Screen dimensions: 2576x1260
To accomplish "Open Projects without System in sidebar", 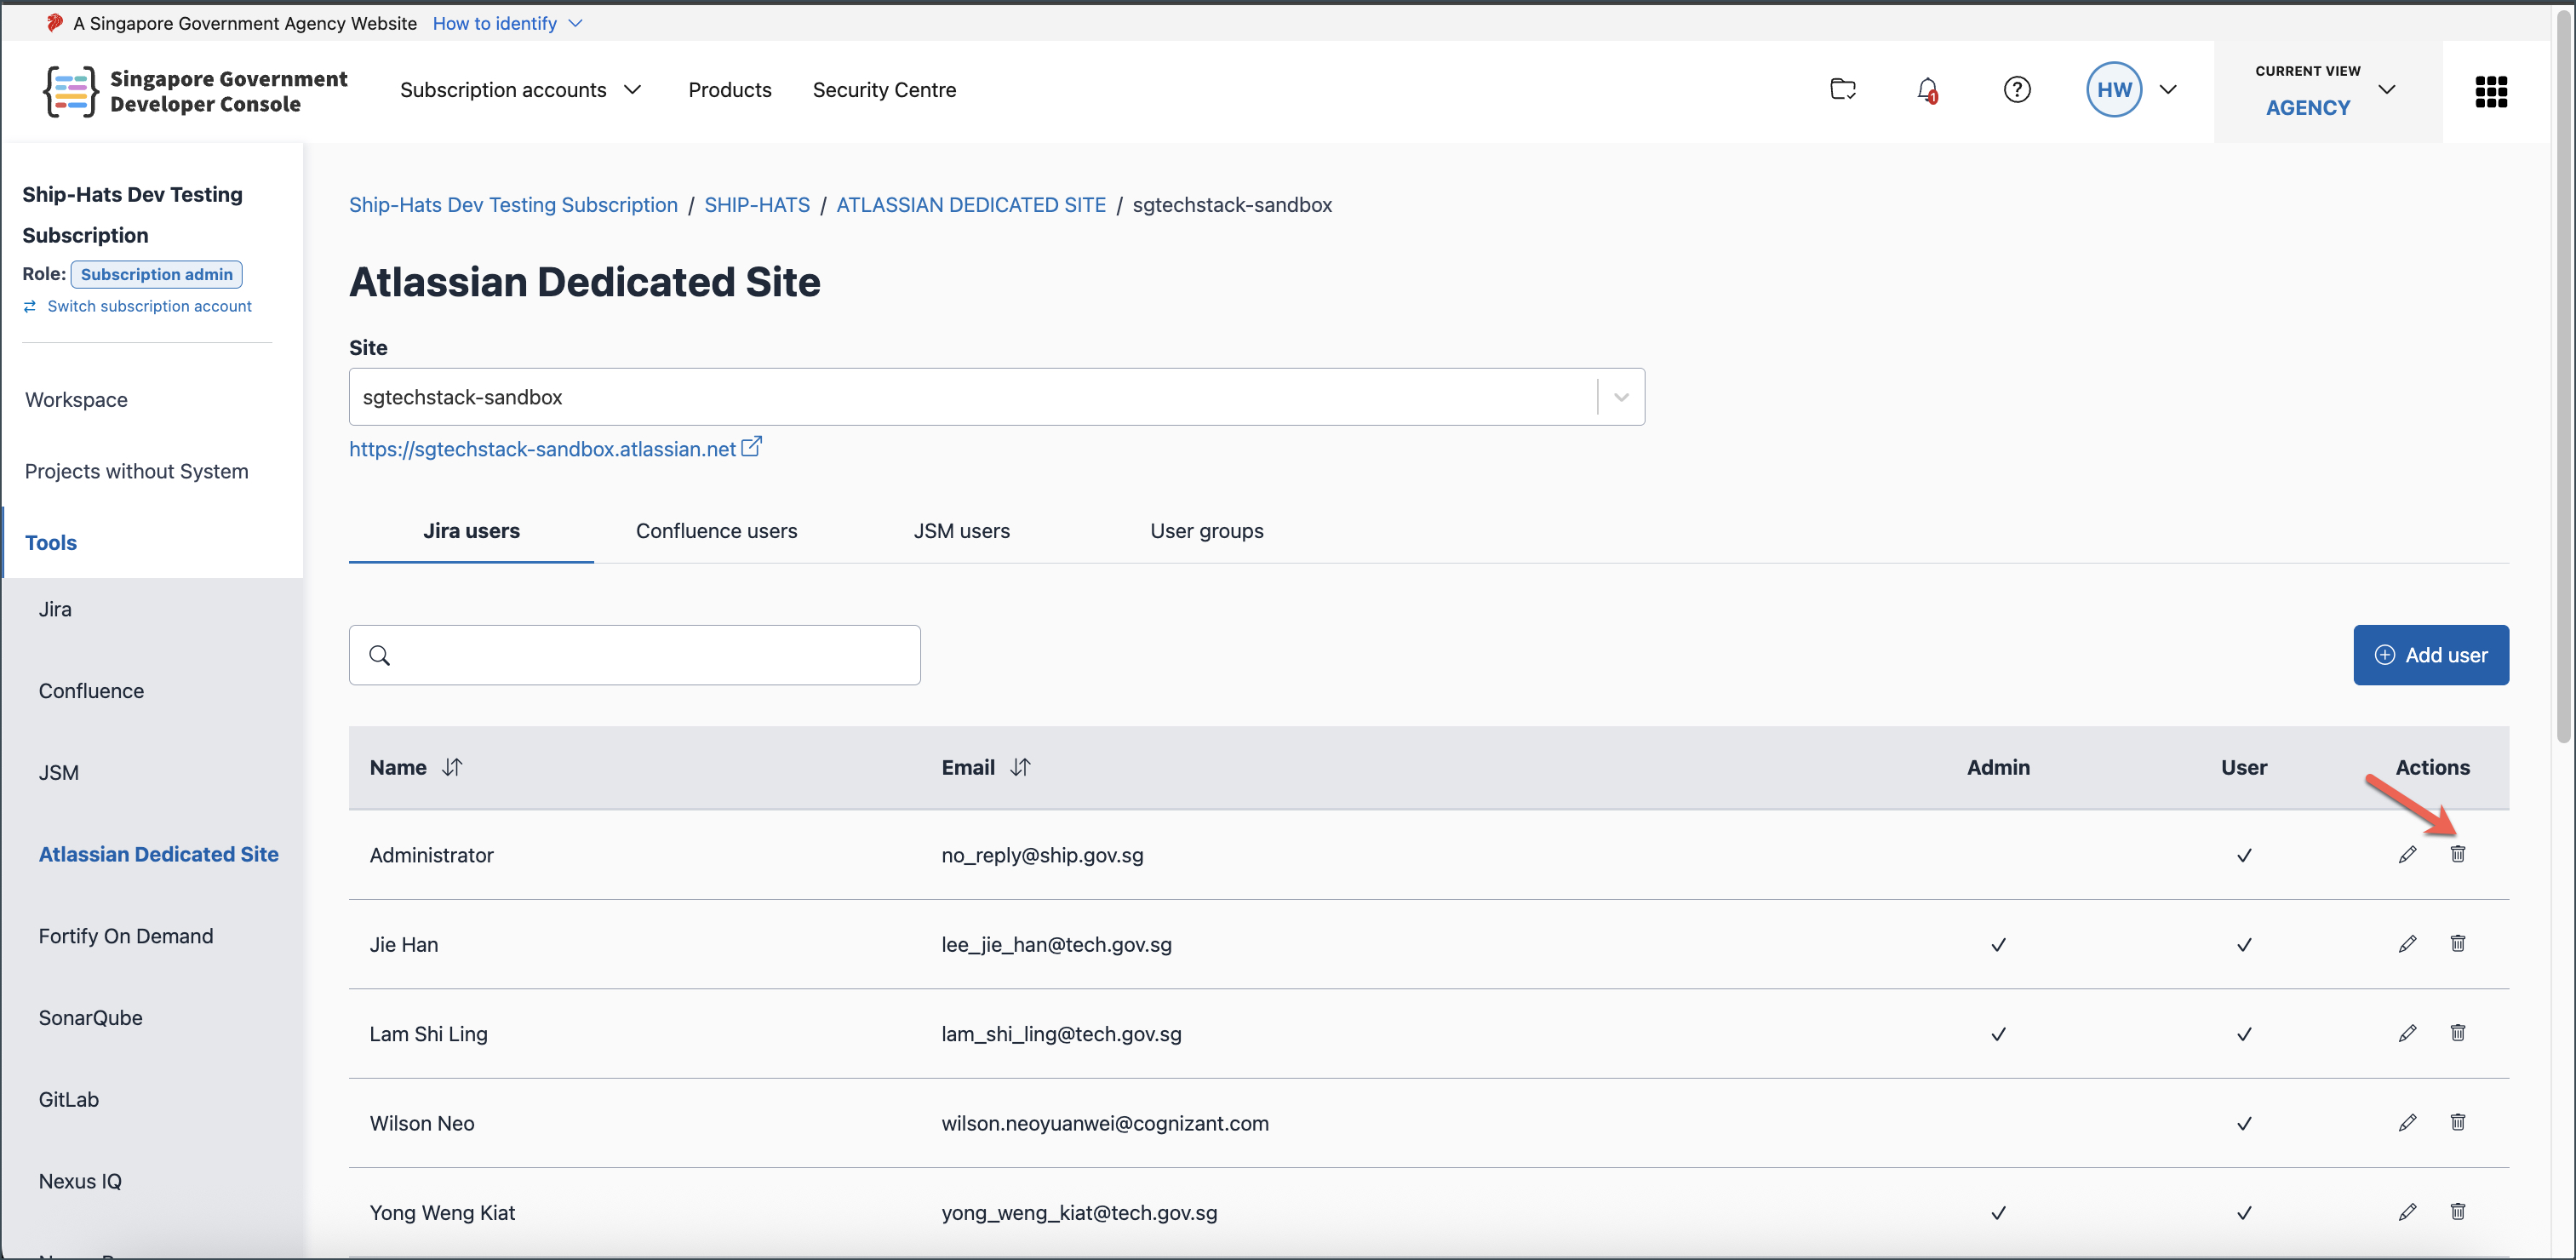I will (137, 471).
